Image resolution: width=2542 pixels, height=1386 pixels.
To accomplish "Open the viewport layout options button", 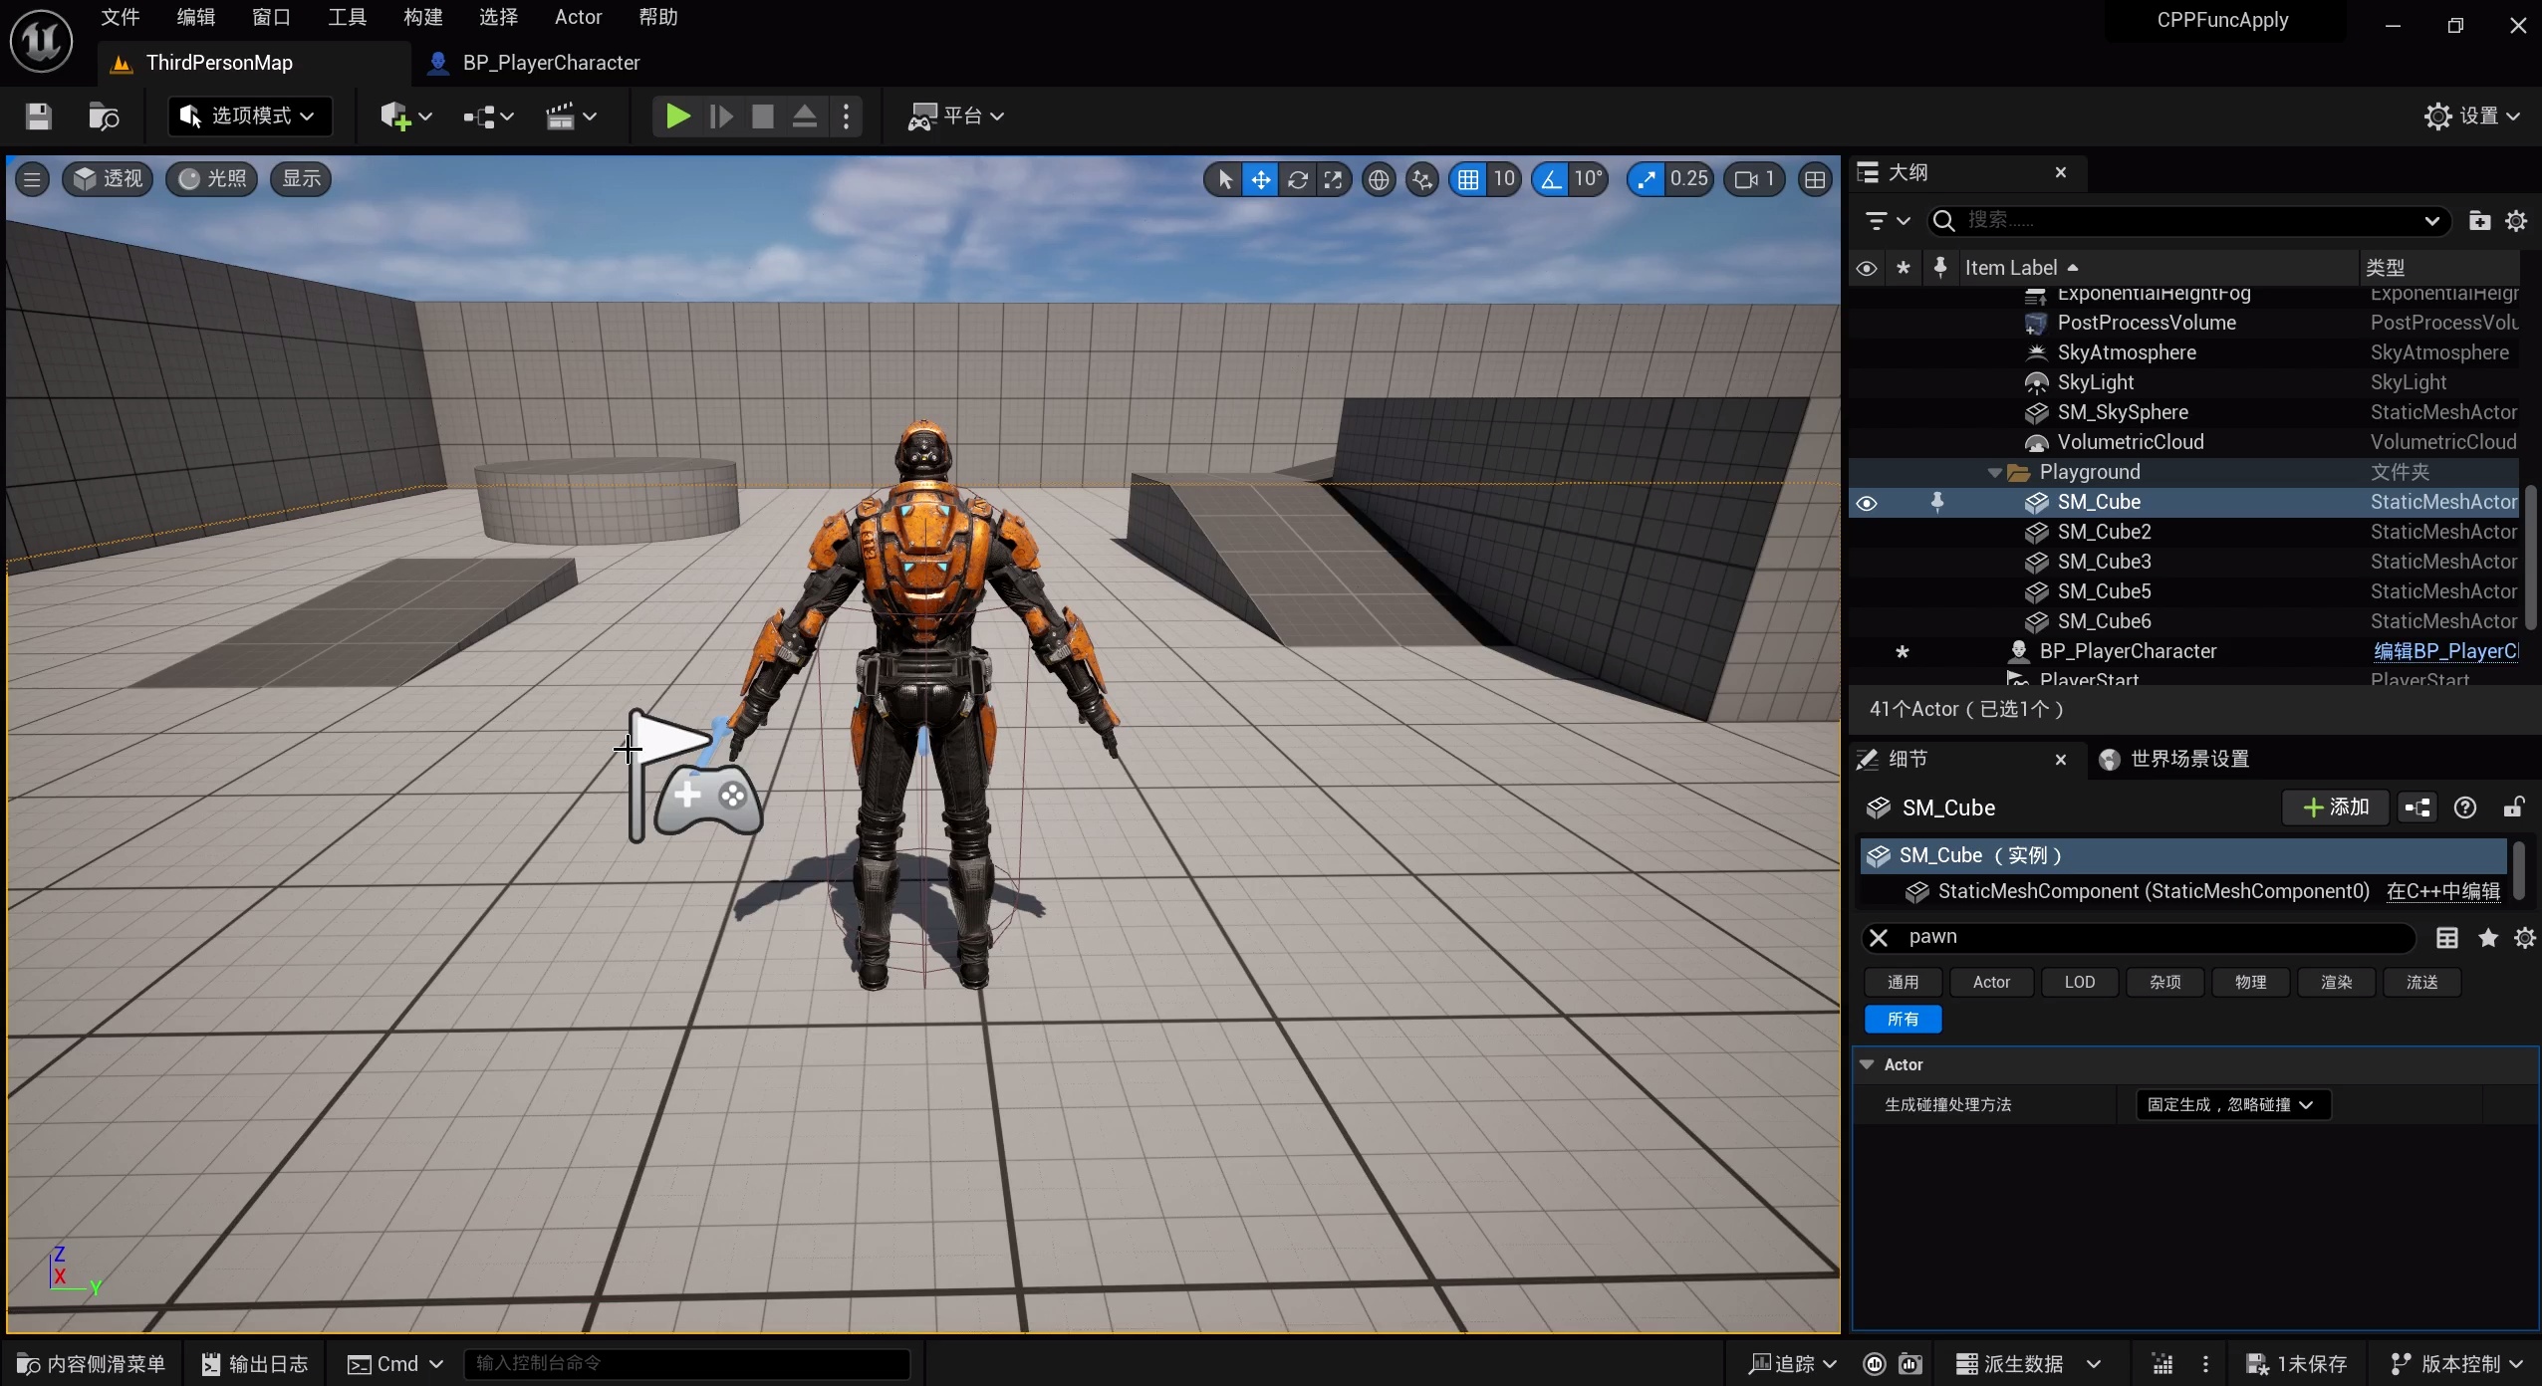I will 1815,179.
